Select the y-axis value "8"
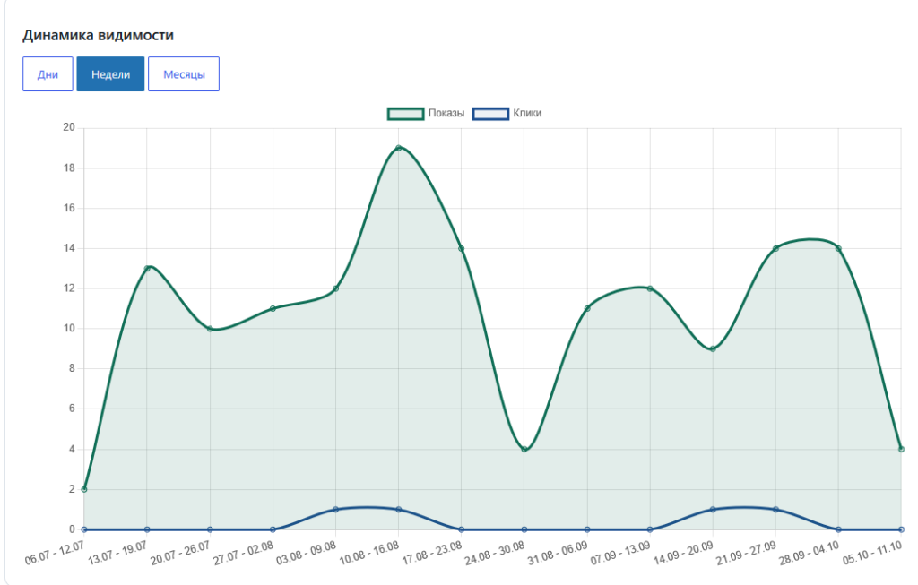 (x=72, y=368)
